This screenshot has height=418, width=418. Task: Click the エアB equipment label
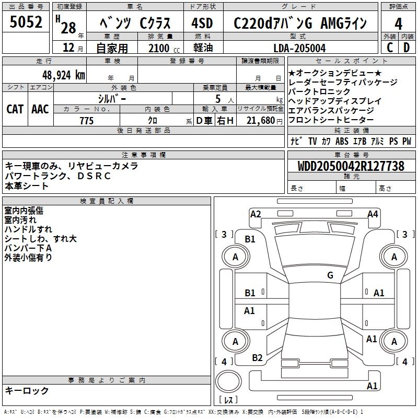[359, 141]
